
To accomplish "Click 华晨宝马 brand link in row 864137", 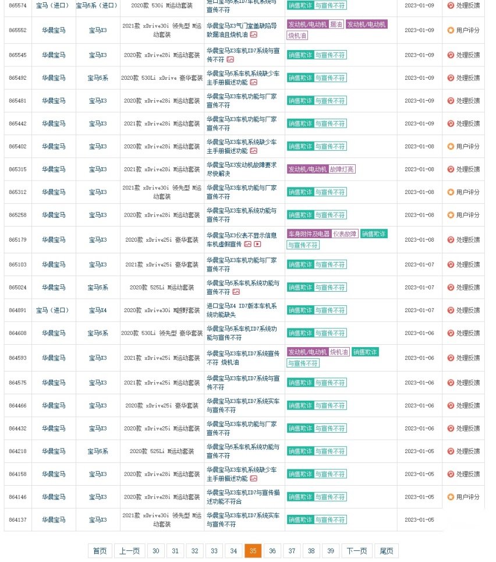I will pyautogui.click(x=54, y=519).
